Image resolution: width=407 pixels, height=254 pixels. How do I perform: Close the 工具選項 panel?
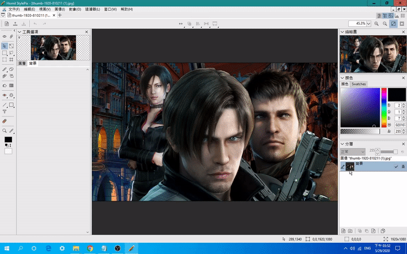[x=86, y=32]
